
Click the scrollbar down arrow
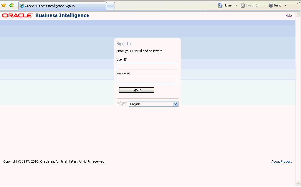[298, 184]
